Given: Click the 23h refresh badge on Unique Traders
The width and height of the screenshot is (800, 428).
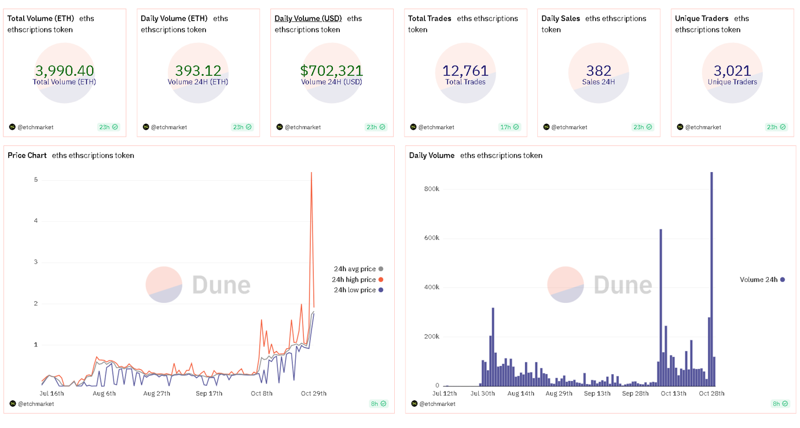Looking at the screenshot, I should pyautogui.click(x=776, y=127).
